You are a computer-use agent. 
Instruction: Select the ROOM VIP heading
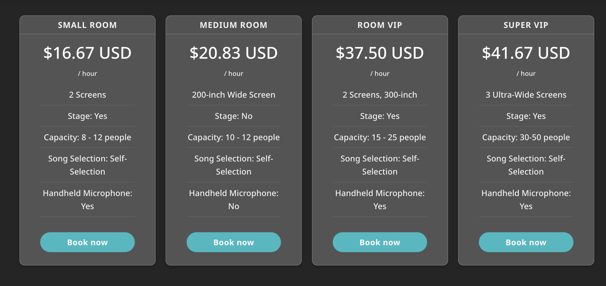[380, 25]
